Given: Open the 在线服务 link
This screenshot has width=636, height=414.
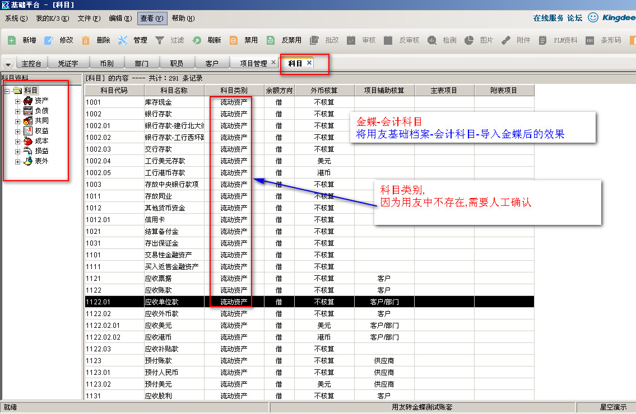Looking at the screenshot, I should [x=548, y=18].
